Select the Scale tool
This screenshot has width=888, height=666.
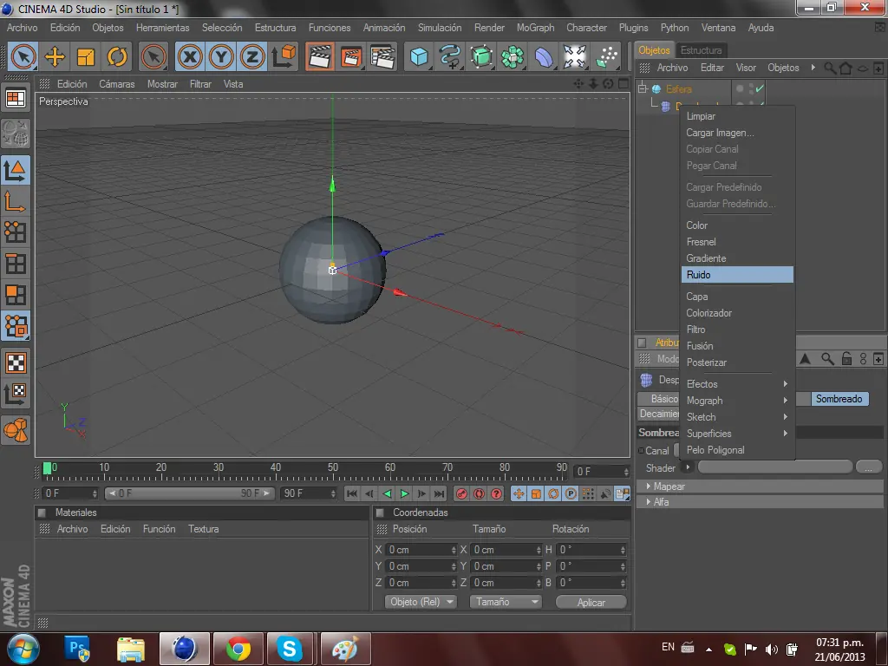click(86, 56)
